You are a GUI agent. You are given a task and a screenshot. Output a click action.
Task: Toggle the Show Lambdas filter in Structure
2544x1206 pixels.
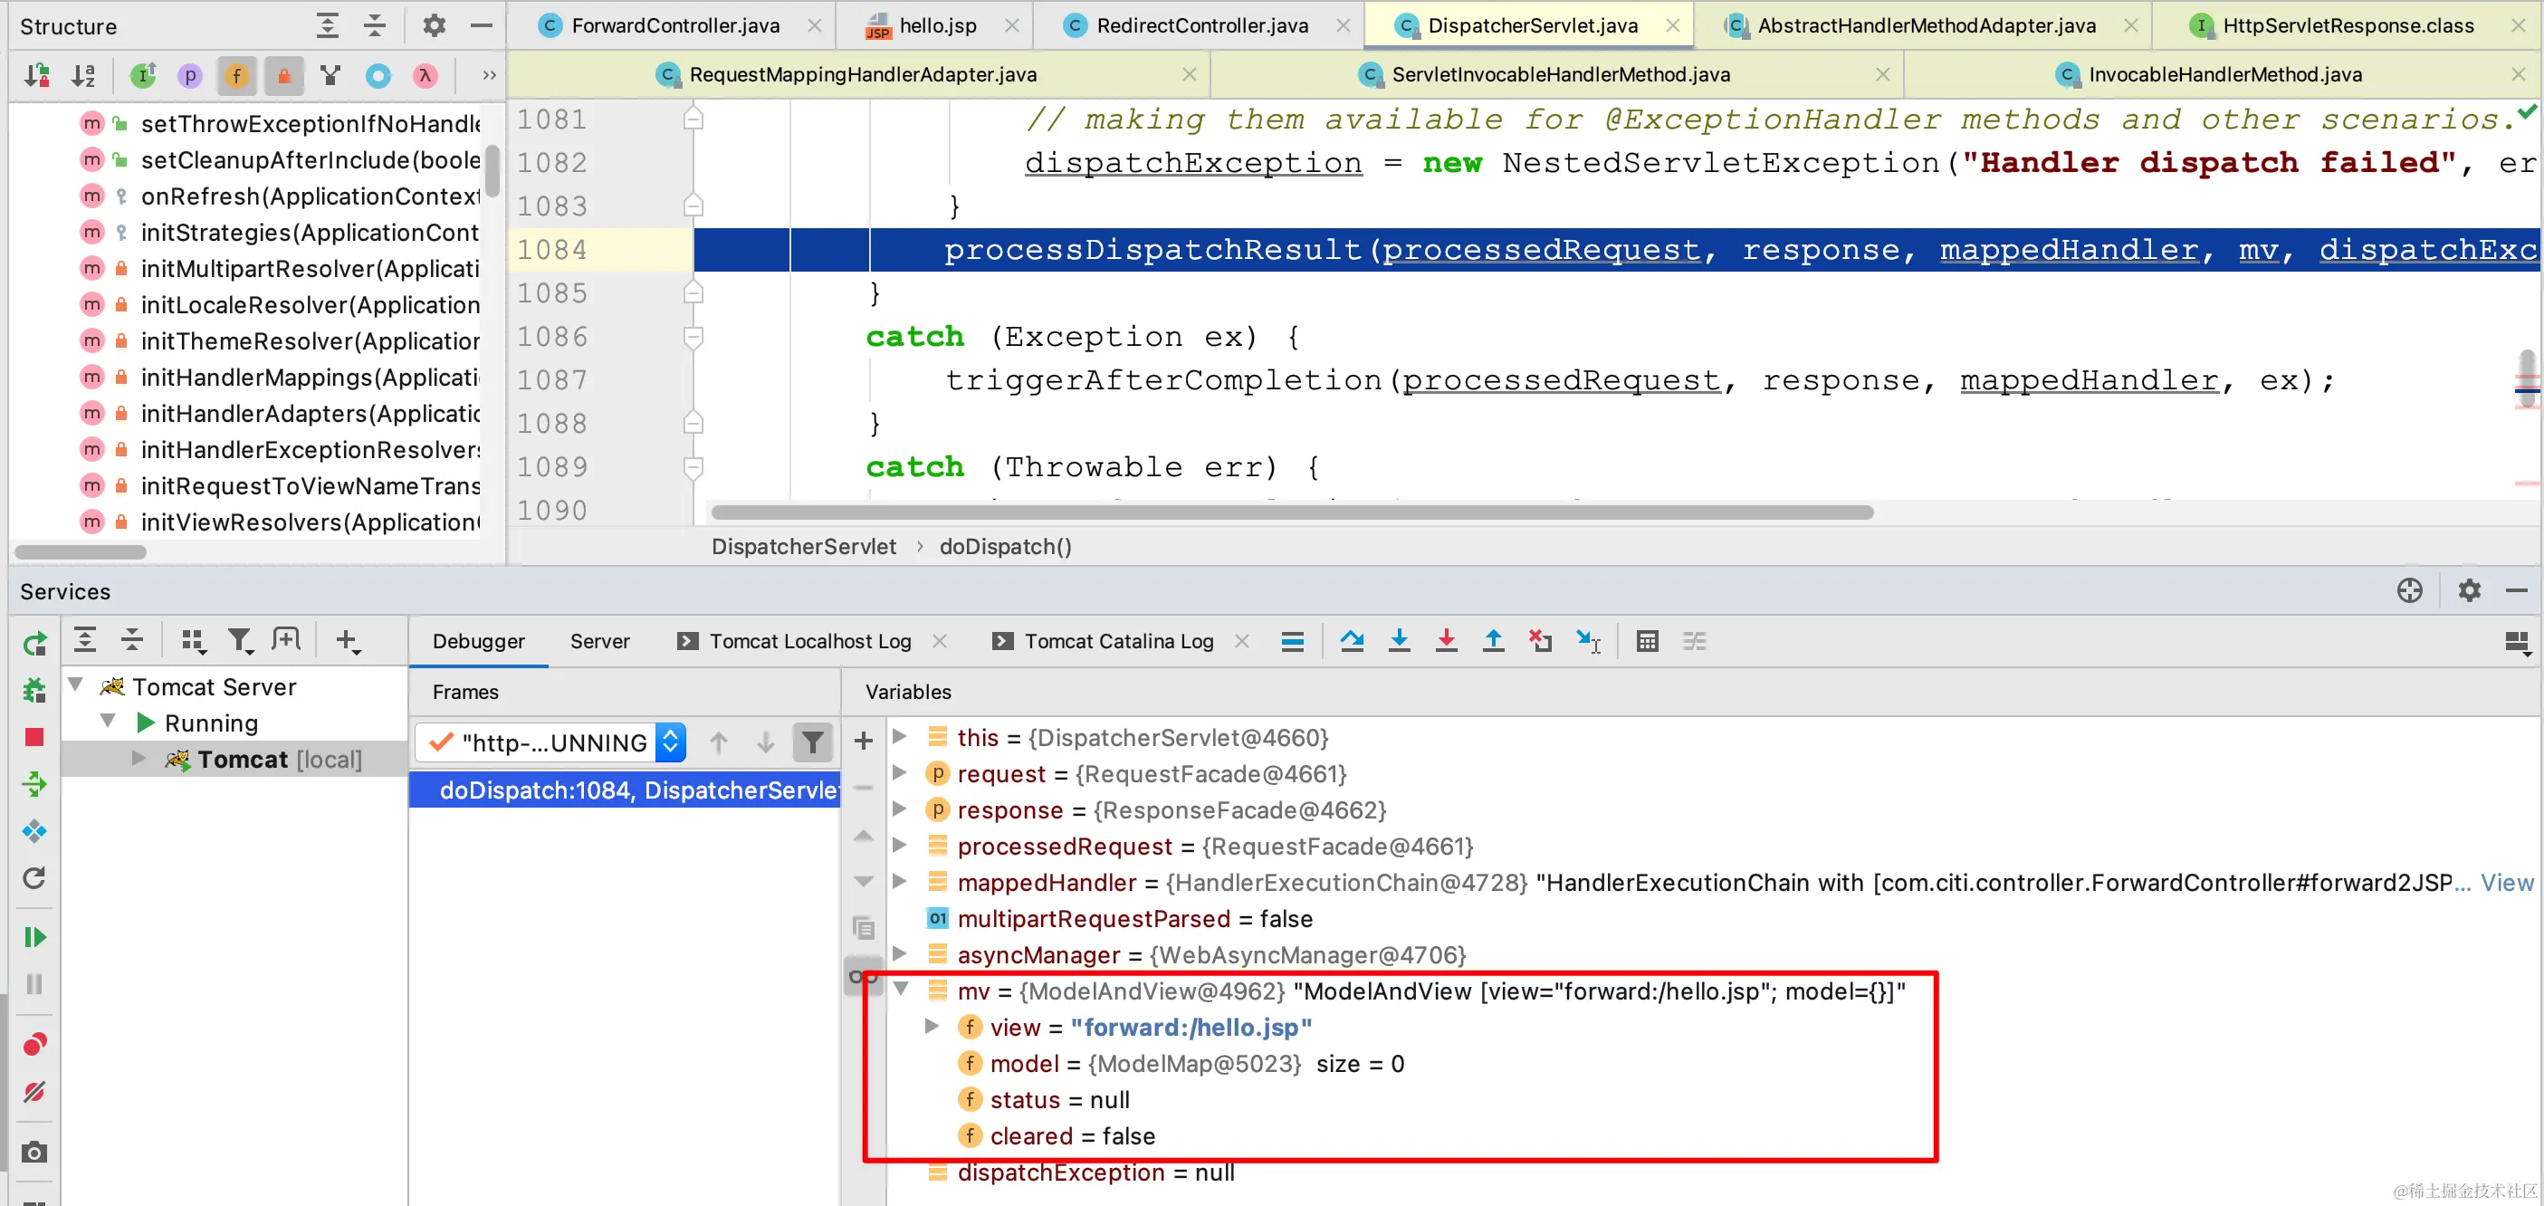426,75
